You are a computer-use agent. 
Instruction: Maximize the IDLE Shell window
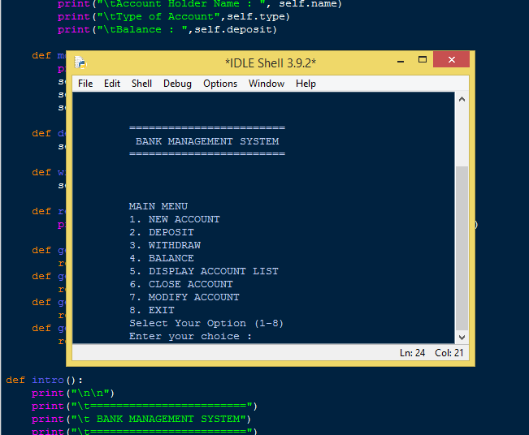click(422, 59)
